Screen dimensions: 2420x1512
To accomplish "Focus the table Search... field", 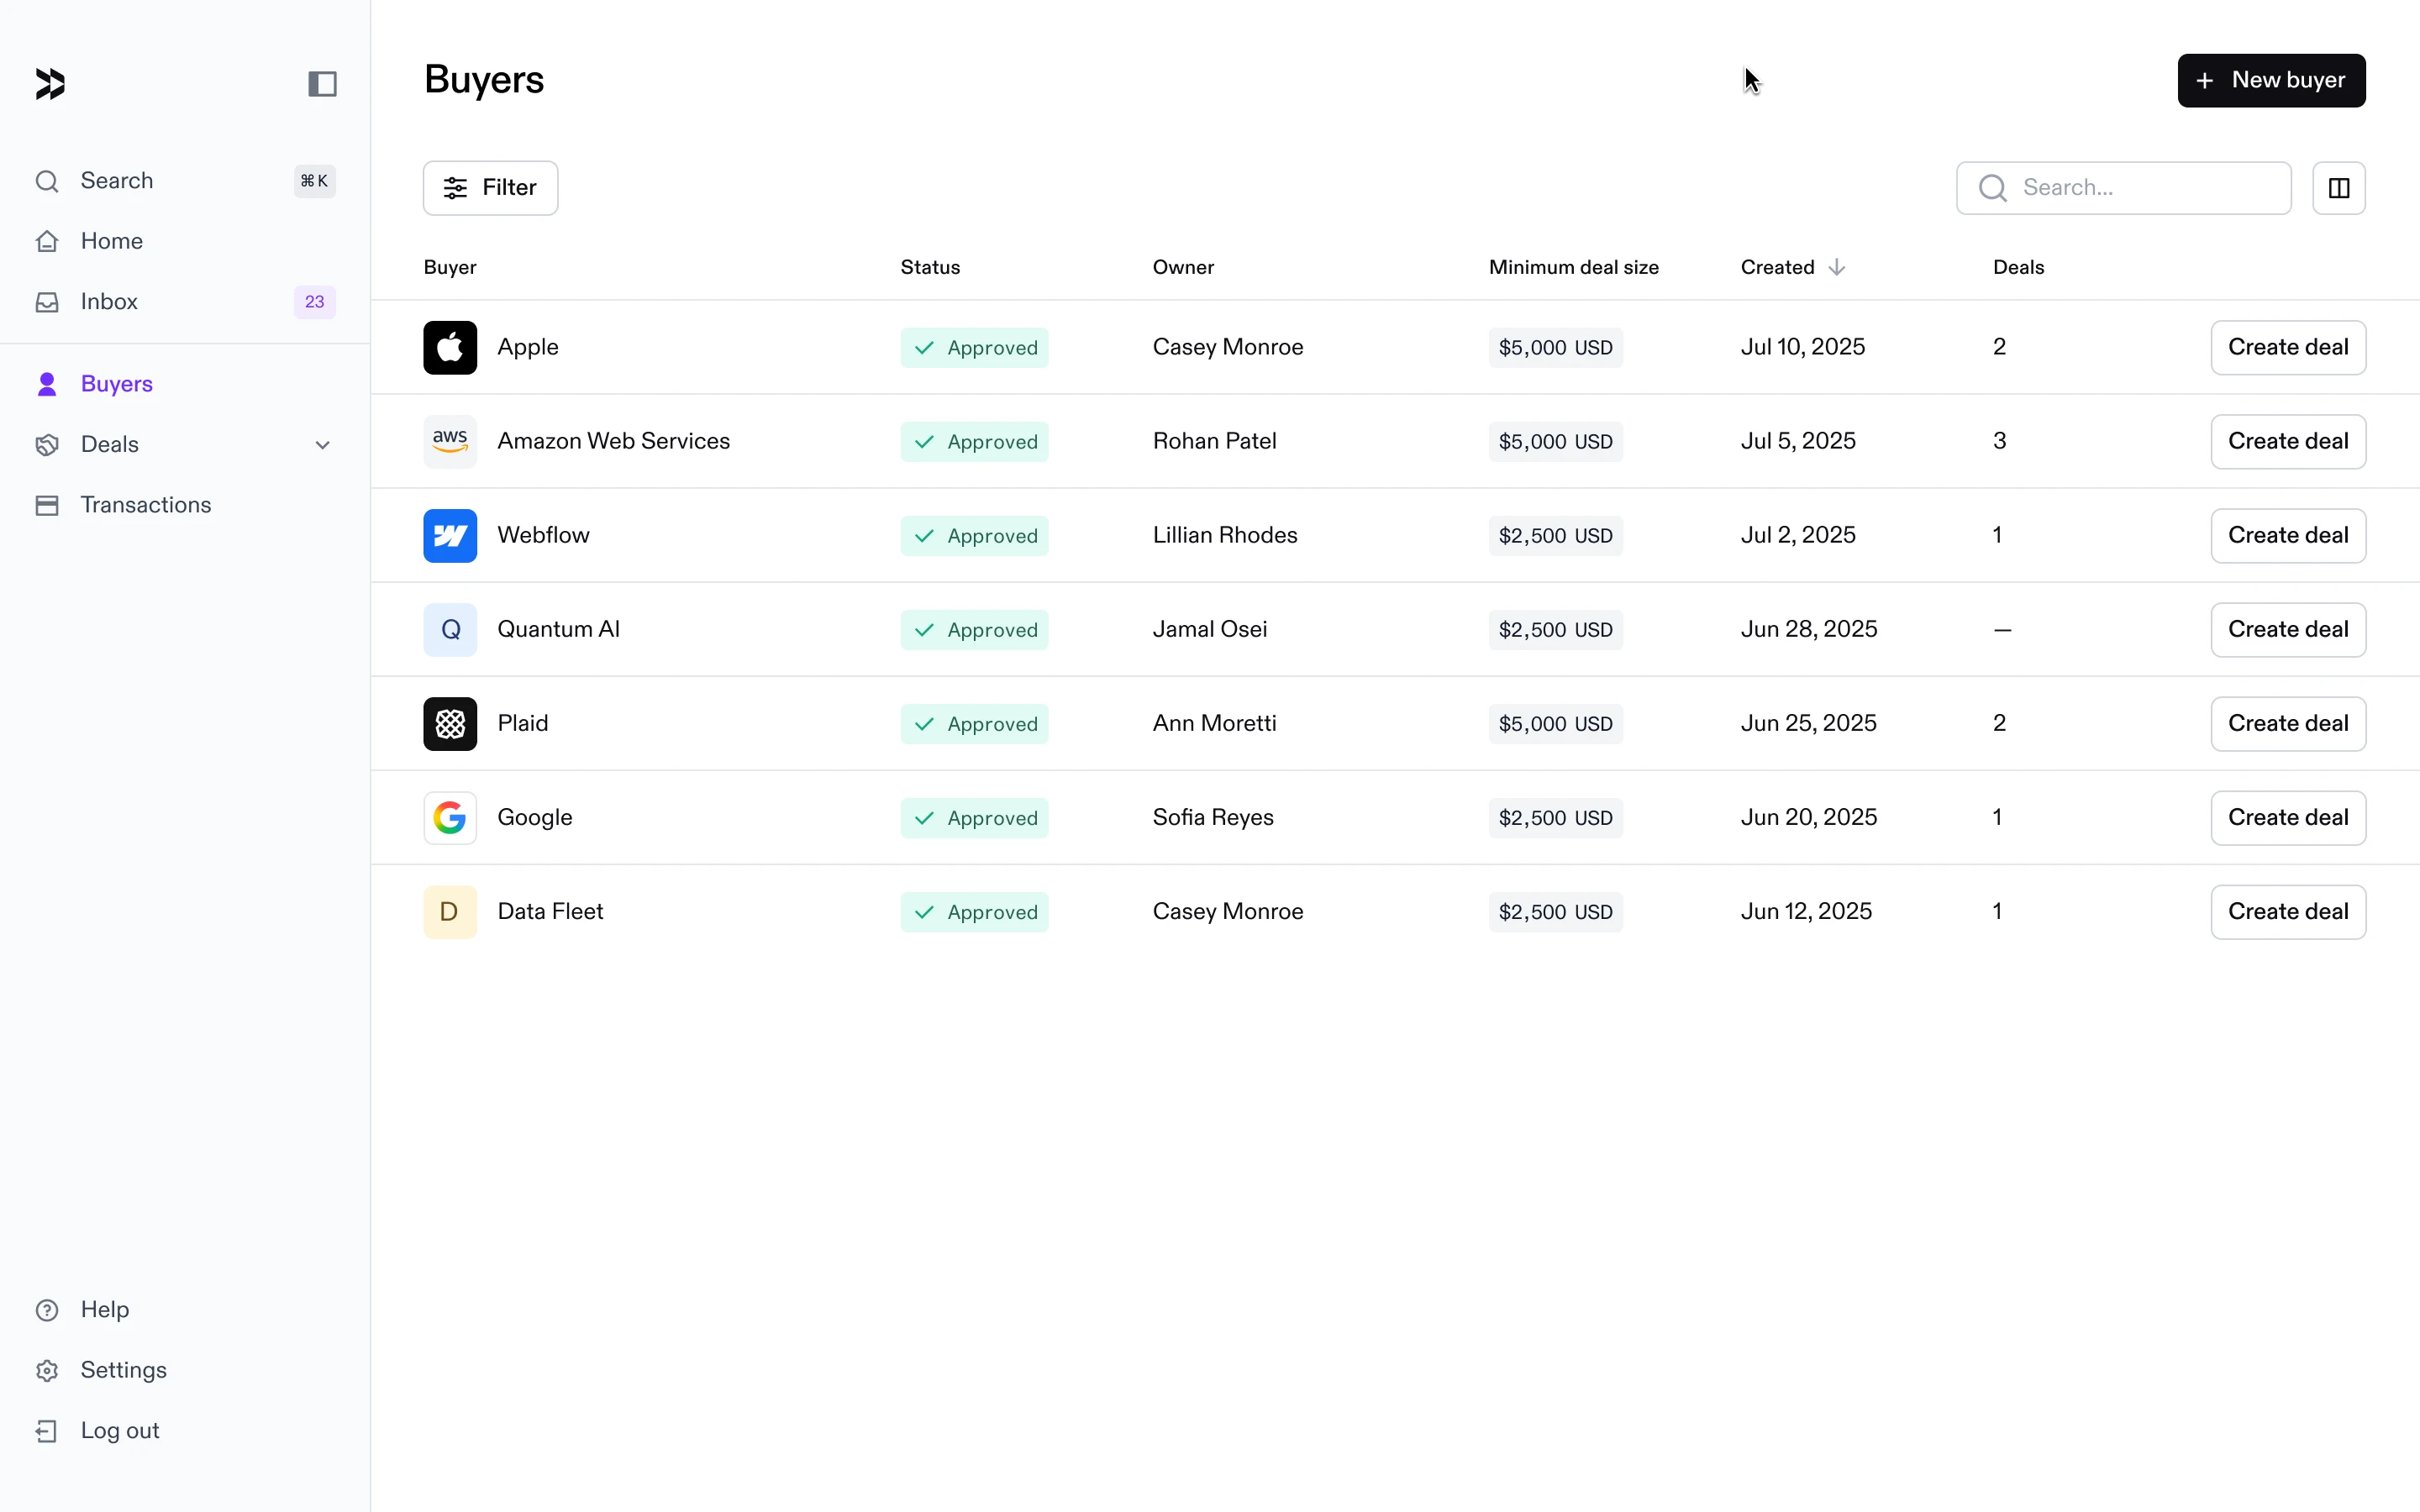I will pos(2124,188).
